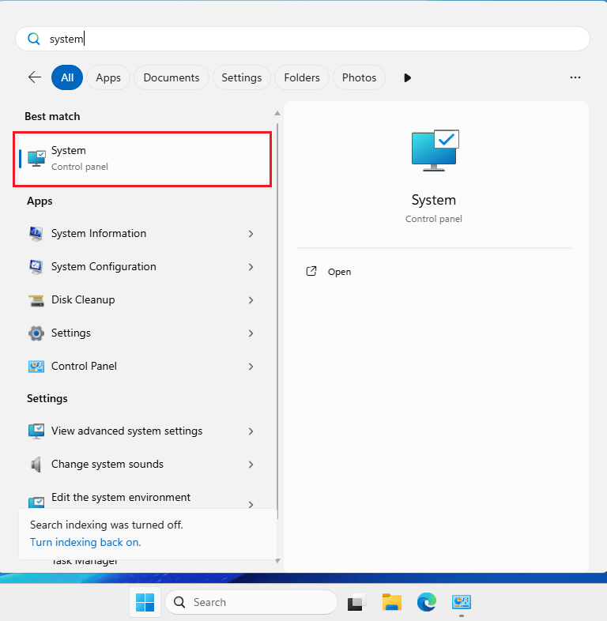Click the Disk Cleanup icon
Image resolution: width=607 pixels, height=621 pixels.
tap(36, 300)
